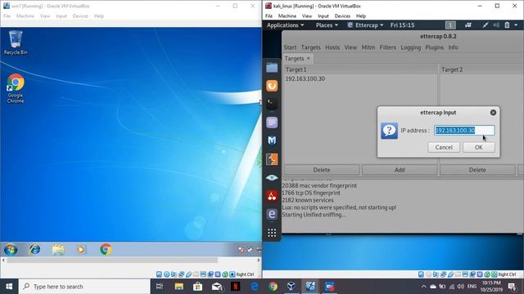
Task: Open Windows Explorer from Win7 taskbar
Action: point(58,249)
